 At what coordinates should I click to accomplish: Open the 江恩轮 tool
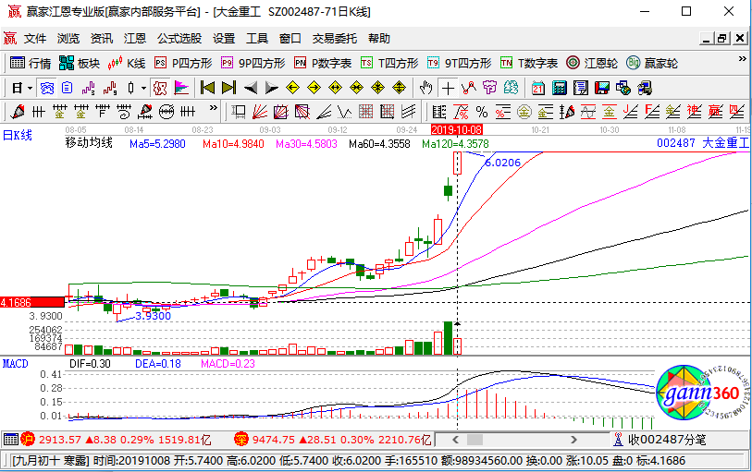click(x=591, y=63)
